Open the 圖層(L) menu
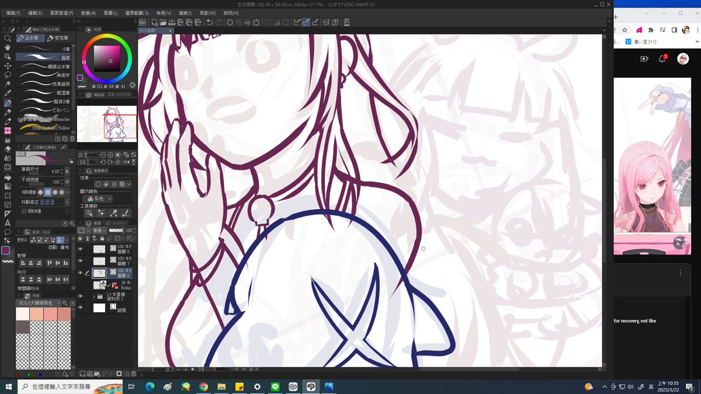 pyautogui.click(x=111, y=13)
